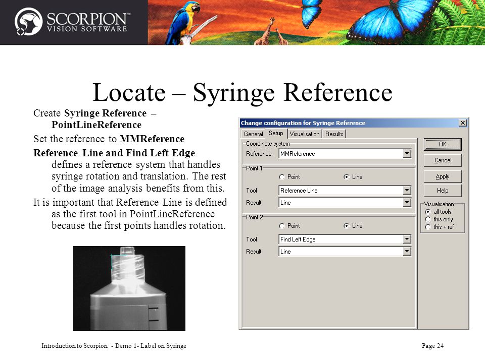Select Line radio button in Point 1
The image size is (485, 363).
click(353, 177)
